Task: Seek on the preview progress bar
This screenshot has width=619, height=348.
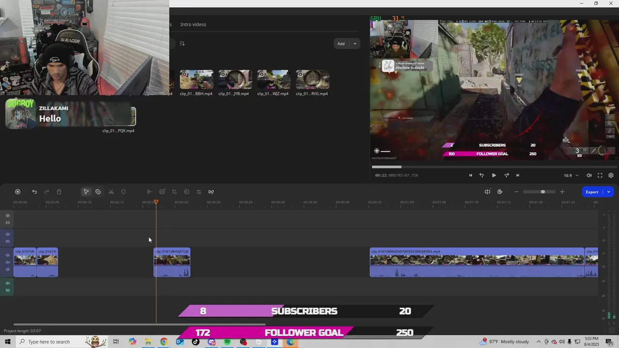Action: (493, 167)
